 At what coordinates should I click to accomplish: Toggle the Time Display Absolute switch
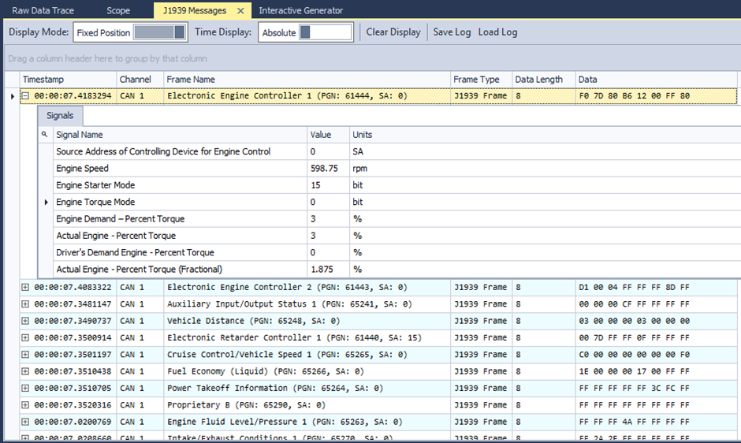pos(326,32)
